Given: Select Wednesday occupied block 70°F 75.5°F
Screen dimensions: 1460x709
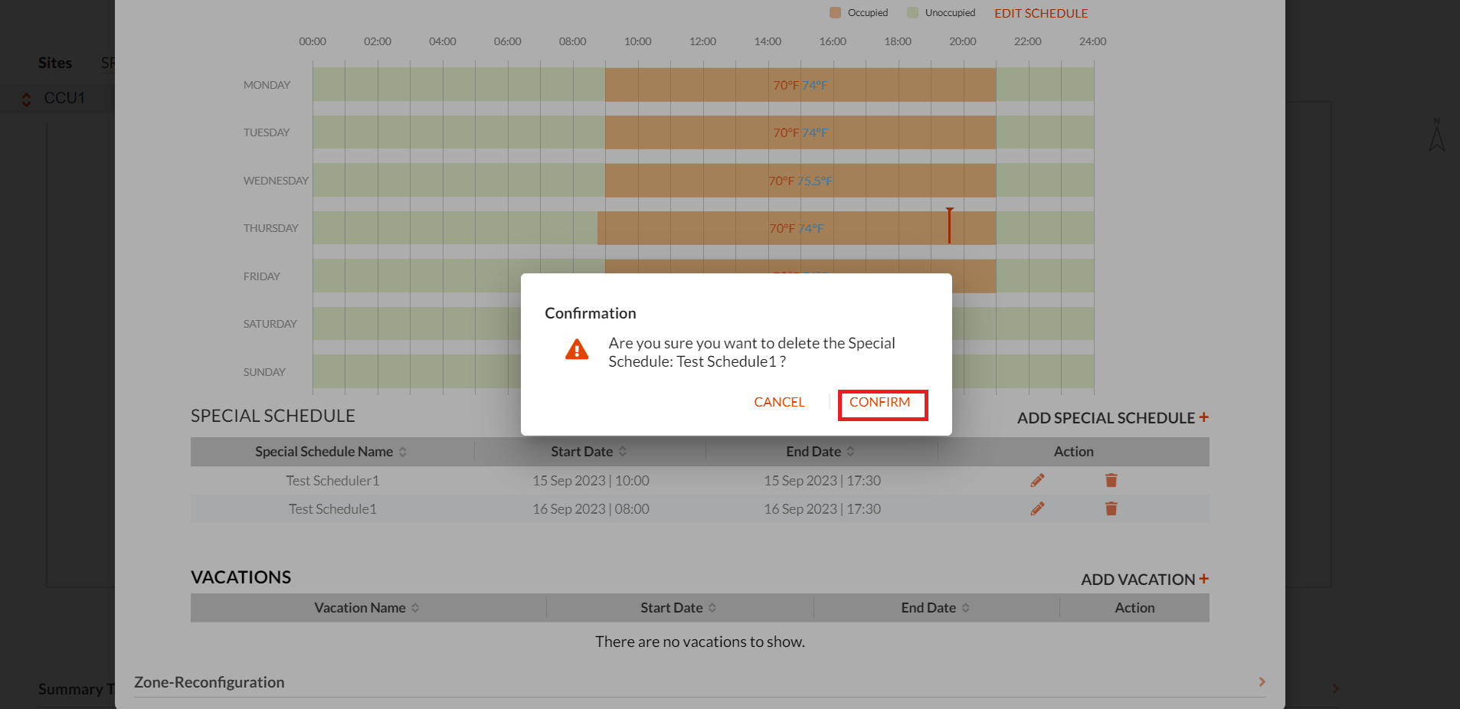Looking at the screenshot, I should pyautogui.click(x=800, y=181).
